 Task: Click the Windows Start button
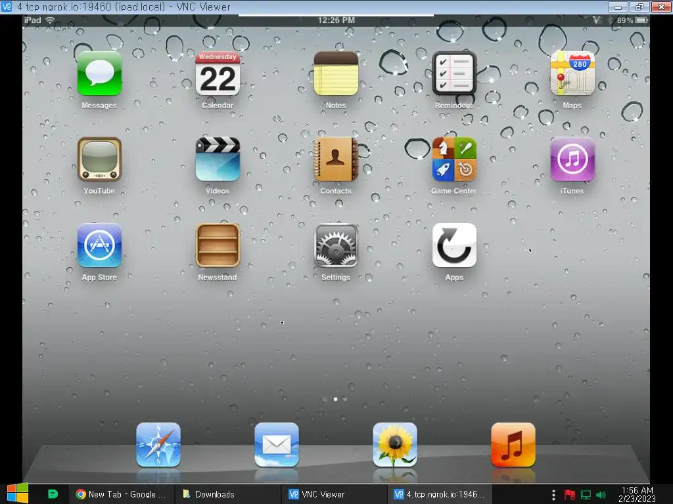coord(18,493)
